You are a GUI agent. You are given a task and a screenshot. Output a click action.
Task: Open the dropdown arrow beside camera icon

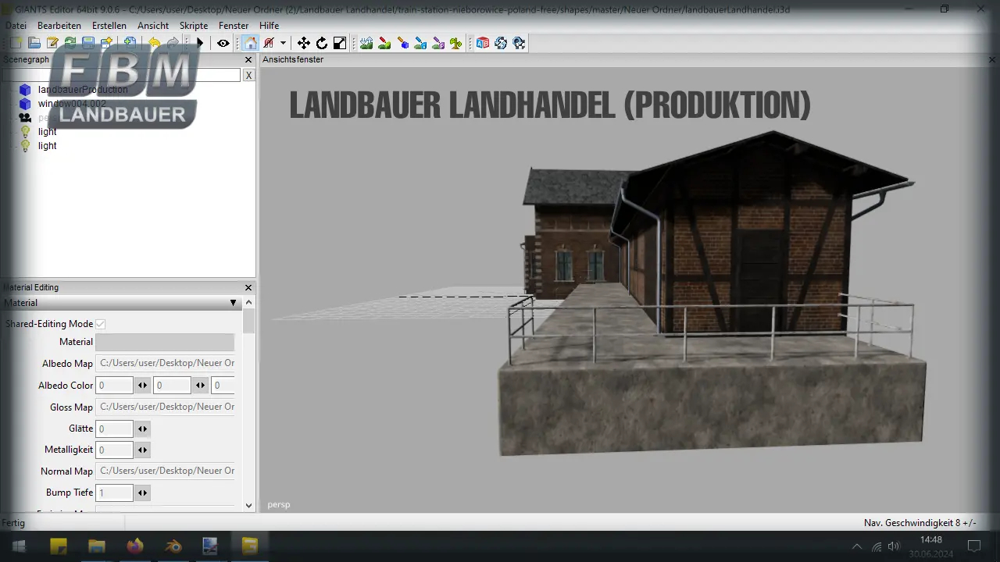[283, 43]
